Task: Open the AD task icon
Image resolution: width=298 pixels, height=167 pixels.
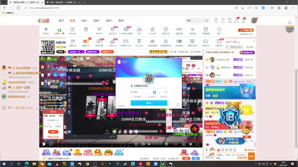Action: click(166, 29)
